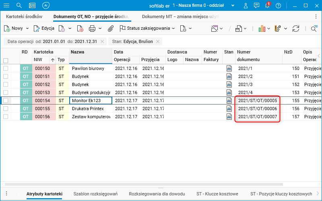
Task: Switch to Dokumenty MT tab
Action: pyautogui.click(x=180, y=16)
